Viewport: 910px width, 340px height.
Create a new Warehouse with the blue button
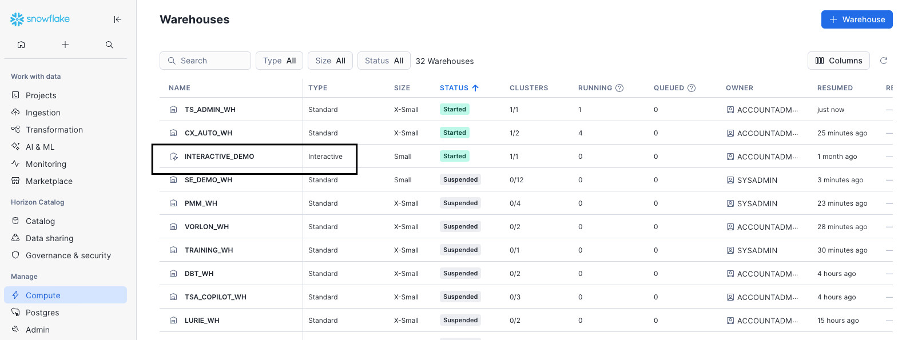857,19
